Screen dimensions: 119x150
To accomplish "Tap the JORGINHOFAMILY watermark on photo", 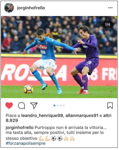I will point(25,60).
